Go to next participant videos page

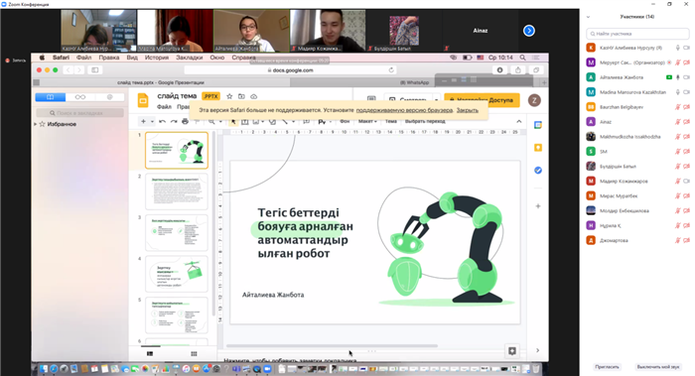(x=529, y=31)
